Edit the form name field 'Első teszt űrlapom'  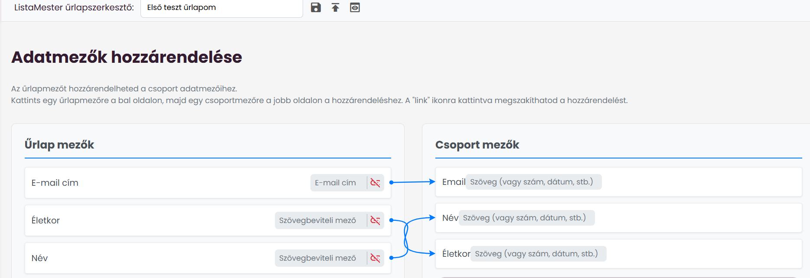(222, 8)
